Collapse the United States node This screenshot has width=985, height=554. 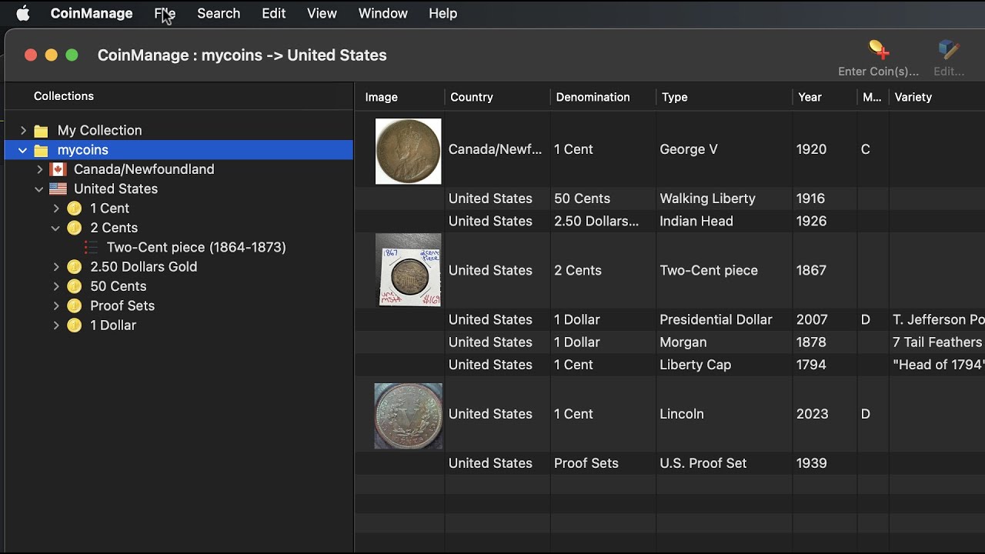pyautogui.click(x=39, y=189)
